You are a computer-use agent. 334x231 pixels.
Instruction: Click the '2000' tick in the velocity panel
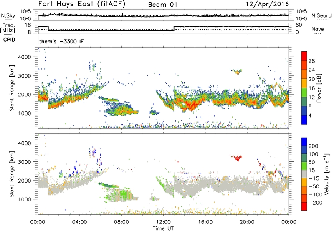pos(24,181)
